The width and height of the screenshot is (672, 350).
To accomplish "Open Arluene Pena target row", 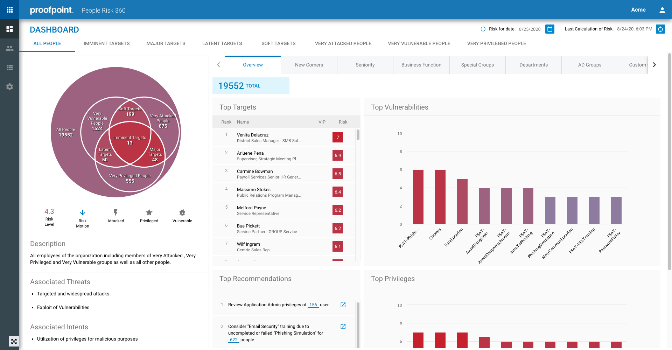I will point(284,155).
